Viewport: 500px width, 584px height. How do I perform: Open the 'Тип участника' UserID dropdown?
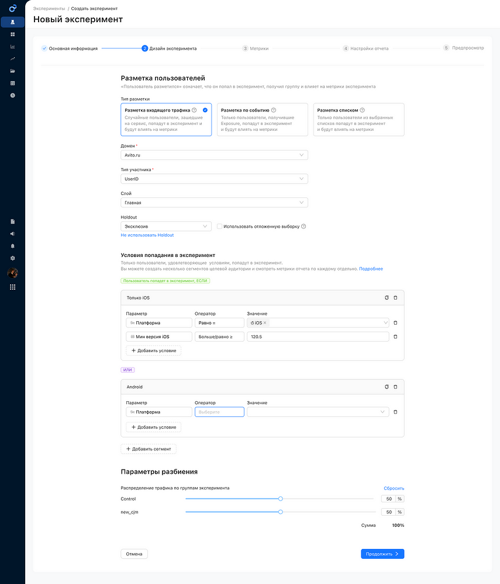pos(214,179)
